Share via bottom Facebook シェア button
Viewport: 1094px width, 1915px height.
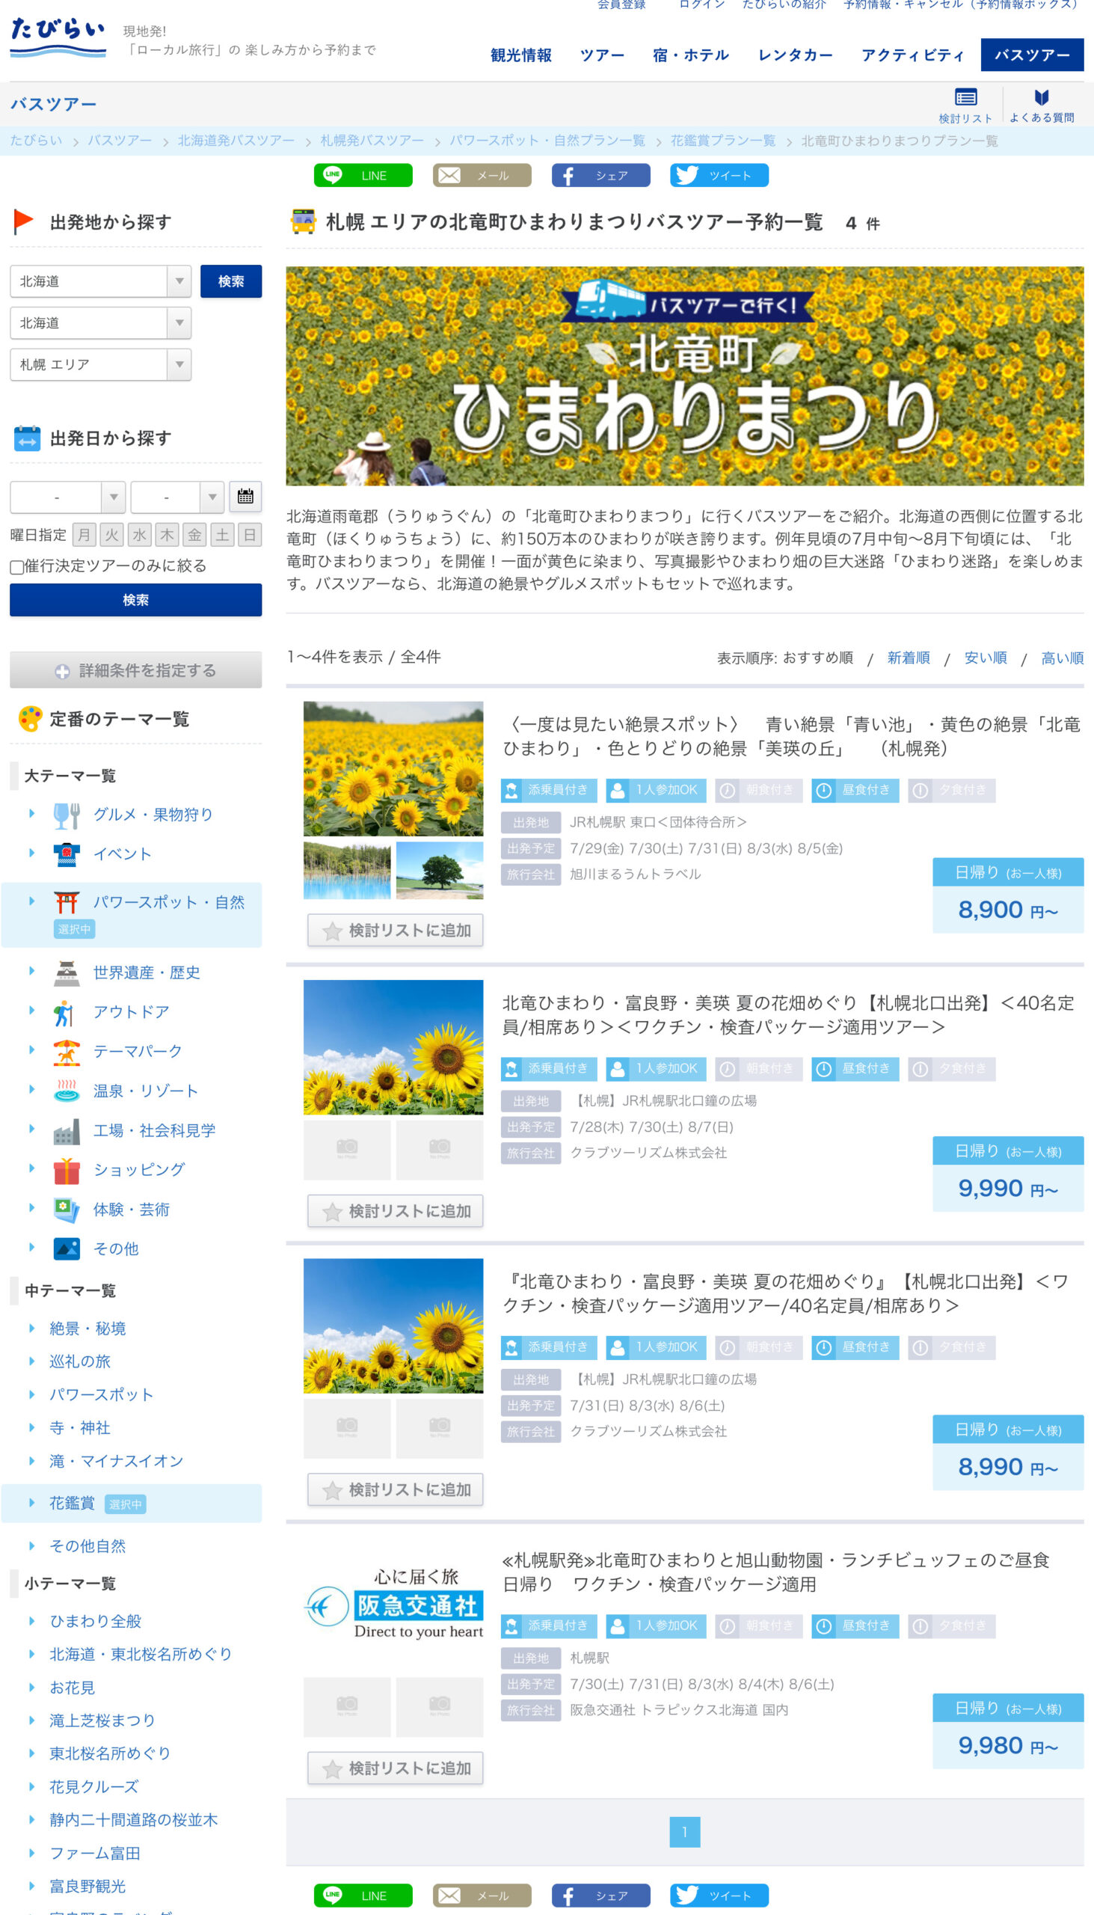tap(600, 1895)
